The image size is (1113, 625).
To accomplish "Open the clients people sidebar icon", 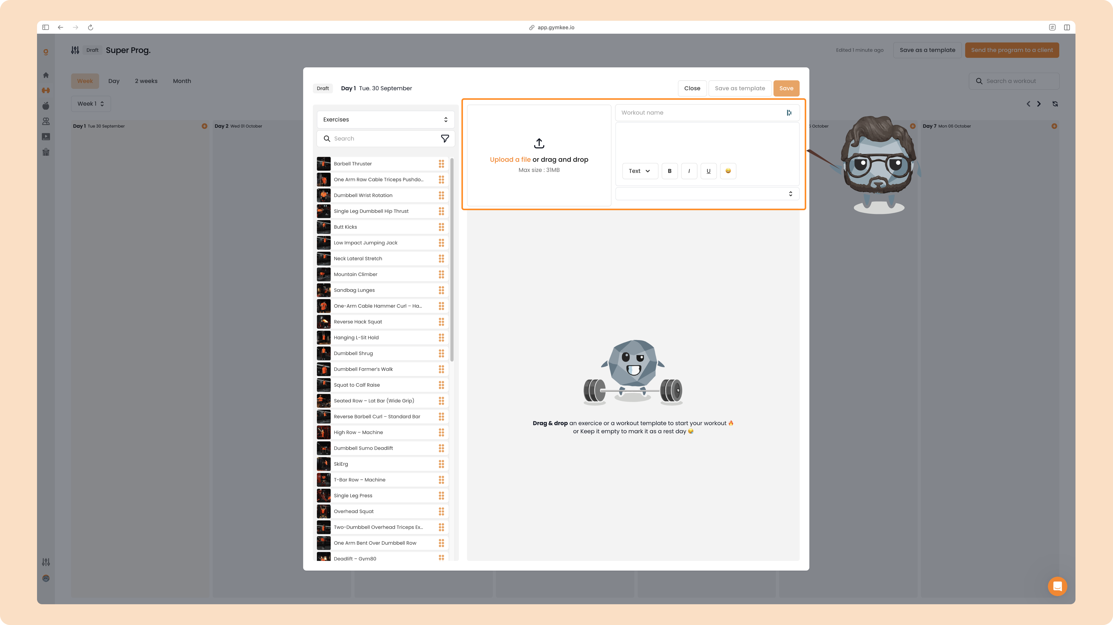I will tap(46, 121).
